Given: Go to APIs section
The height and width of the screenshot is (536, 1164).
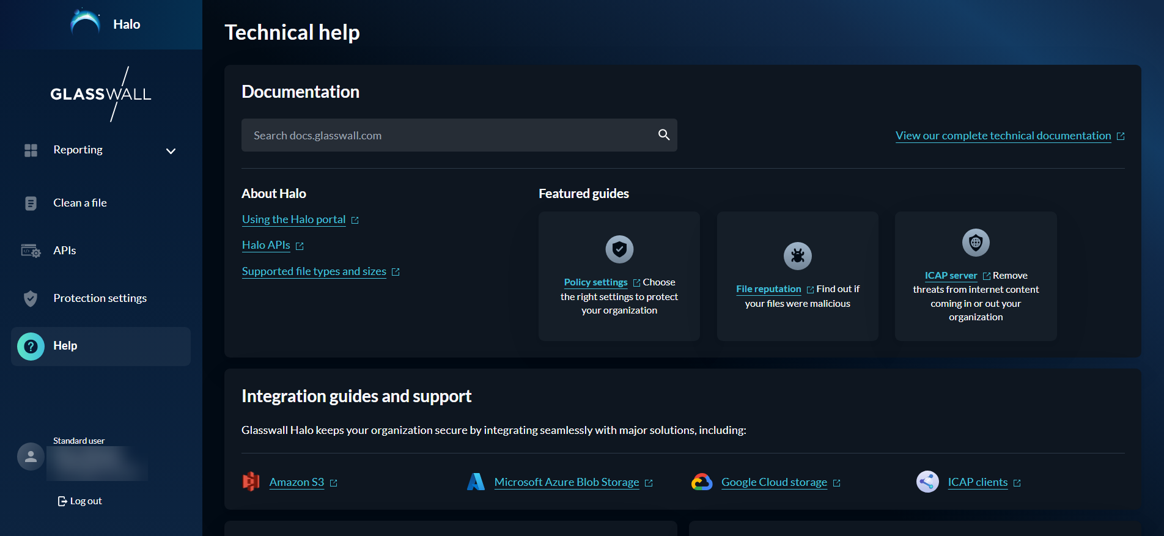Looking at the screenshot, I should point(64,251).
